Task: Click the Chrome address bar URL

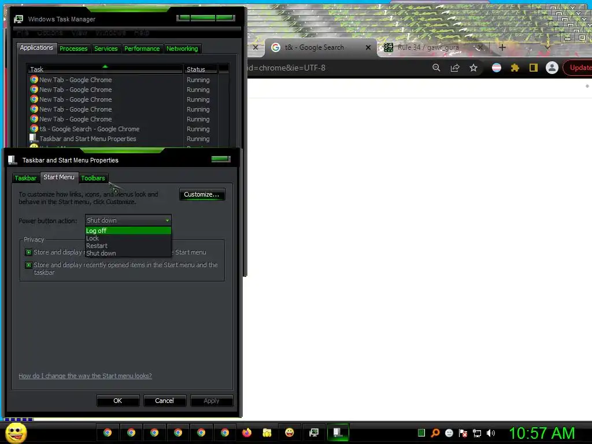Action: (286, 68)
